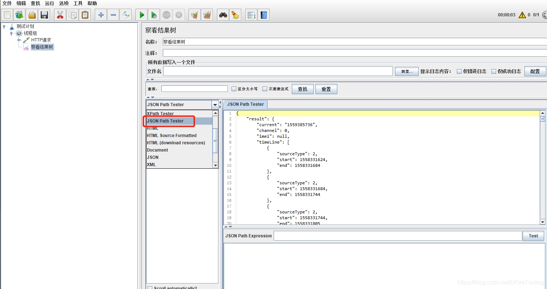Open the 选项 menu
The image size is (547, 289).
click(x=64, y=3)
